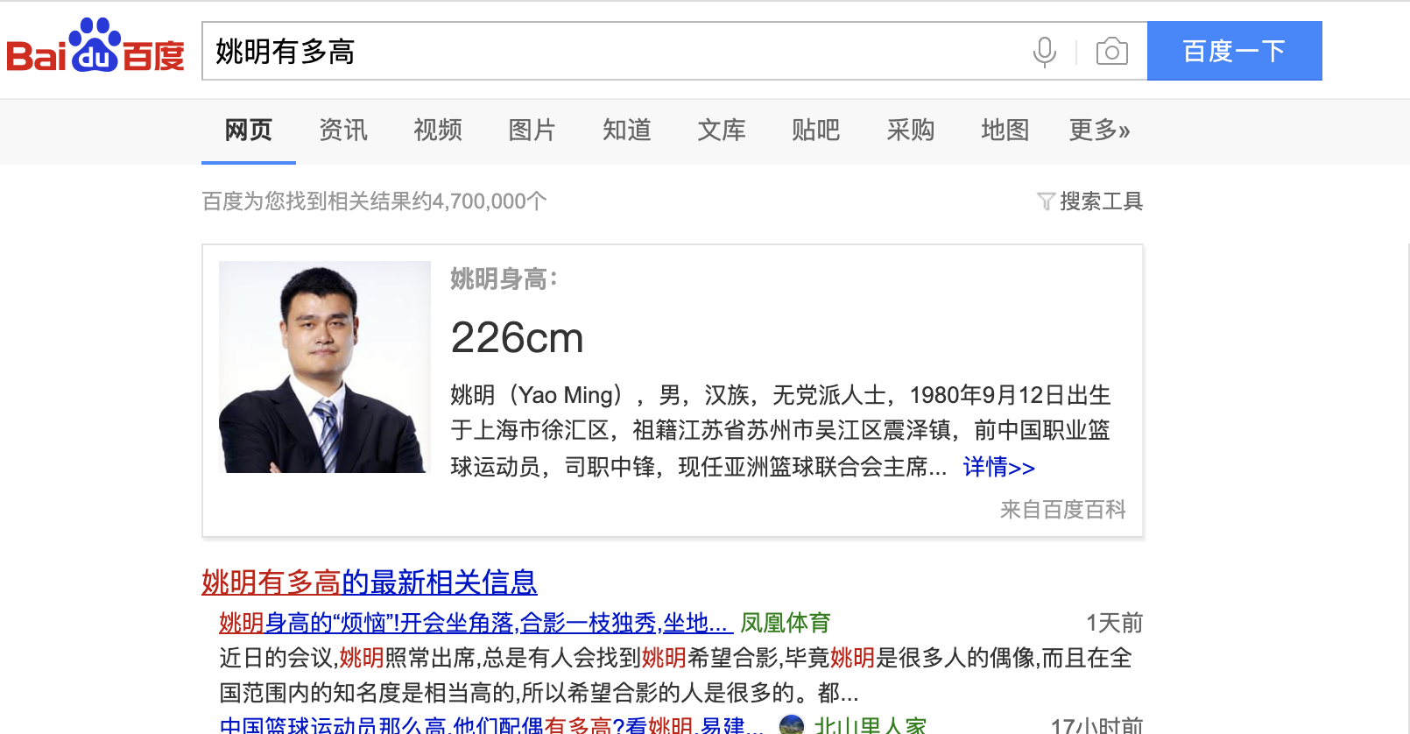
Task: Click the Baidu logo
Action: pos(95,46)
